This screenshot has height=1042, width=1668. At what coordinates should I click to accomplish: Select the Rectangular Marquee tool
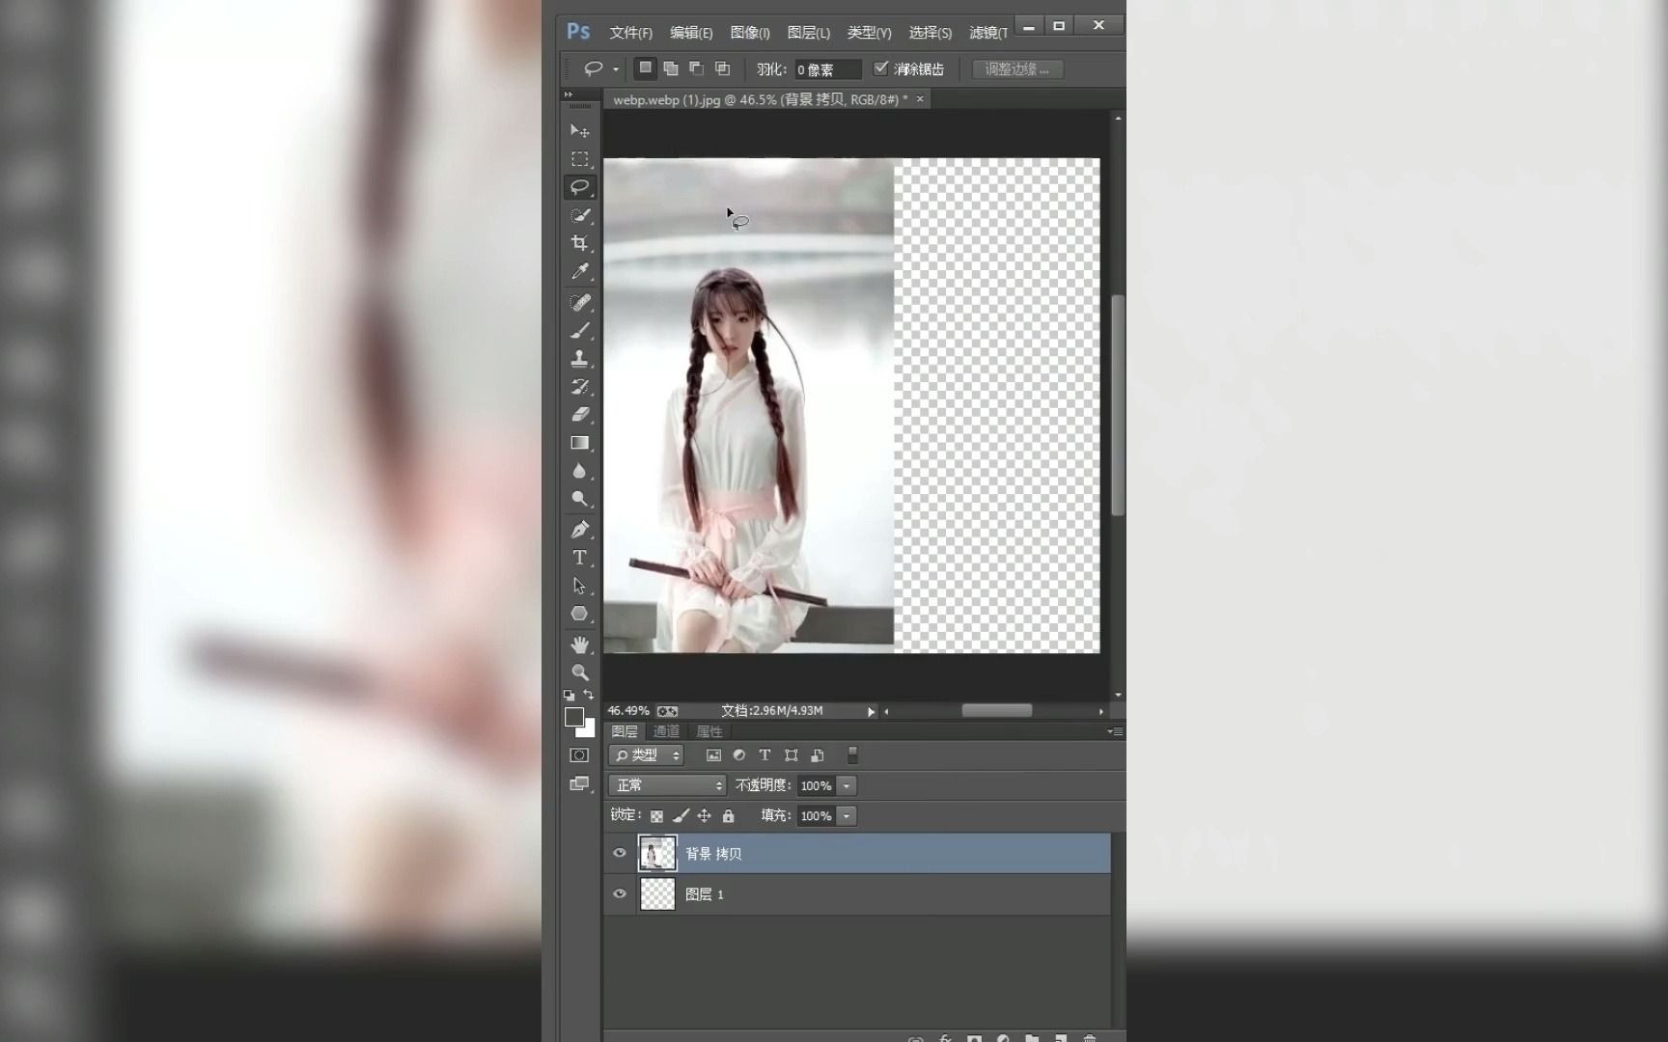(579, 159)
